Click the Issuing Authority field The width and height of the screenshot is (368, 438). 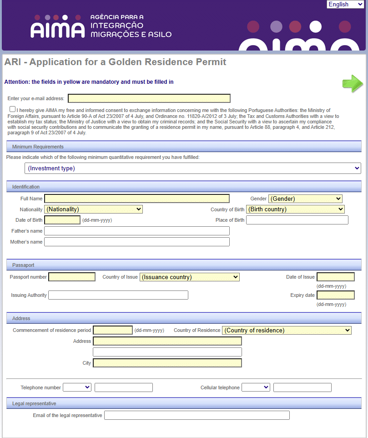pyautogui.click(x=118, y=295)
